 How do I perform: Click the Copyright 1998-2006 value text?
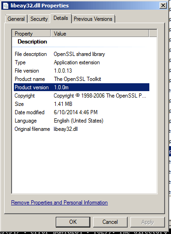[x=100, y=96]
